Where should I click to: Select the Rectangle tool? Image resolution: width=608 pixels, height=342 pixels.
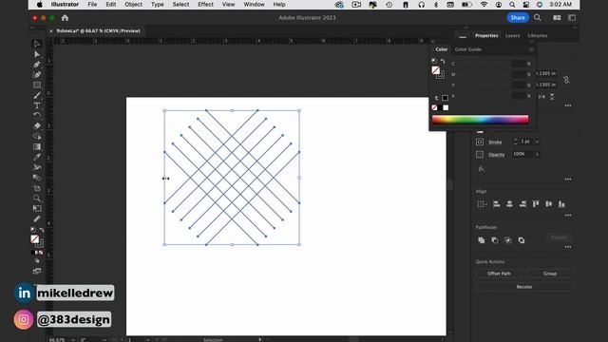tap(37, 85)
